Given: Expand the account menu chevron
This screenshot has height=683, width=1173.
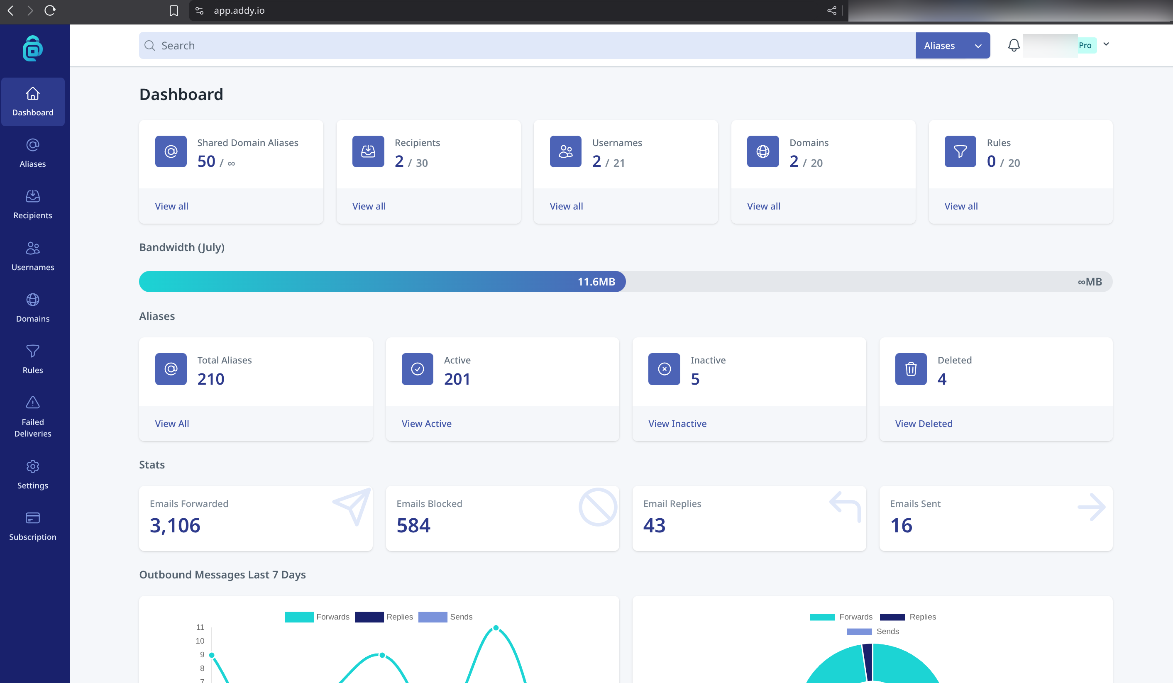Looking at the screenshot, I should click(1106, 44).
